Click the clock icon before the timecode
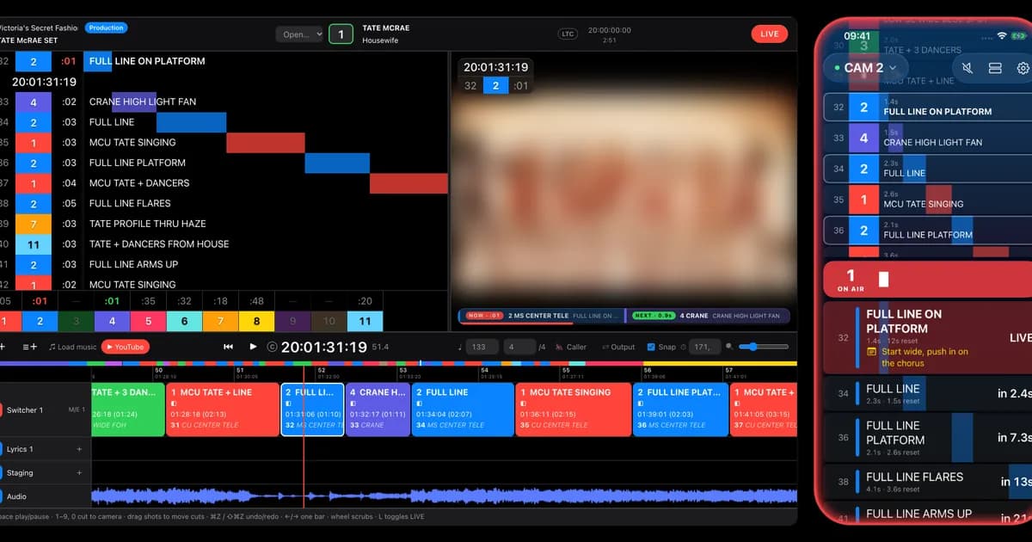Screen dimensions: 1032x542 tap(272, 348)
